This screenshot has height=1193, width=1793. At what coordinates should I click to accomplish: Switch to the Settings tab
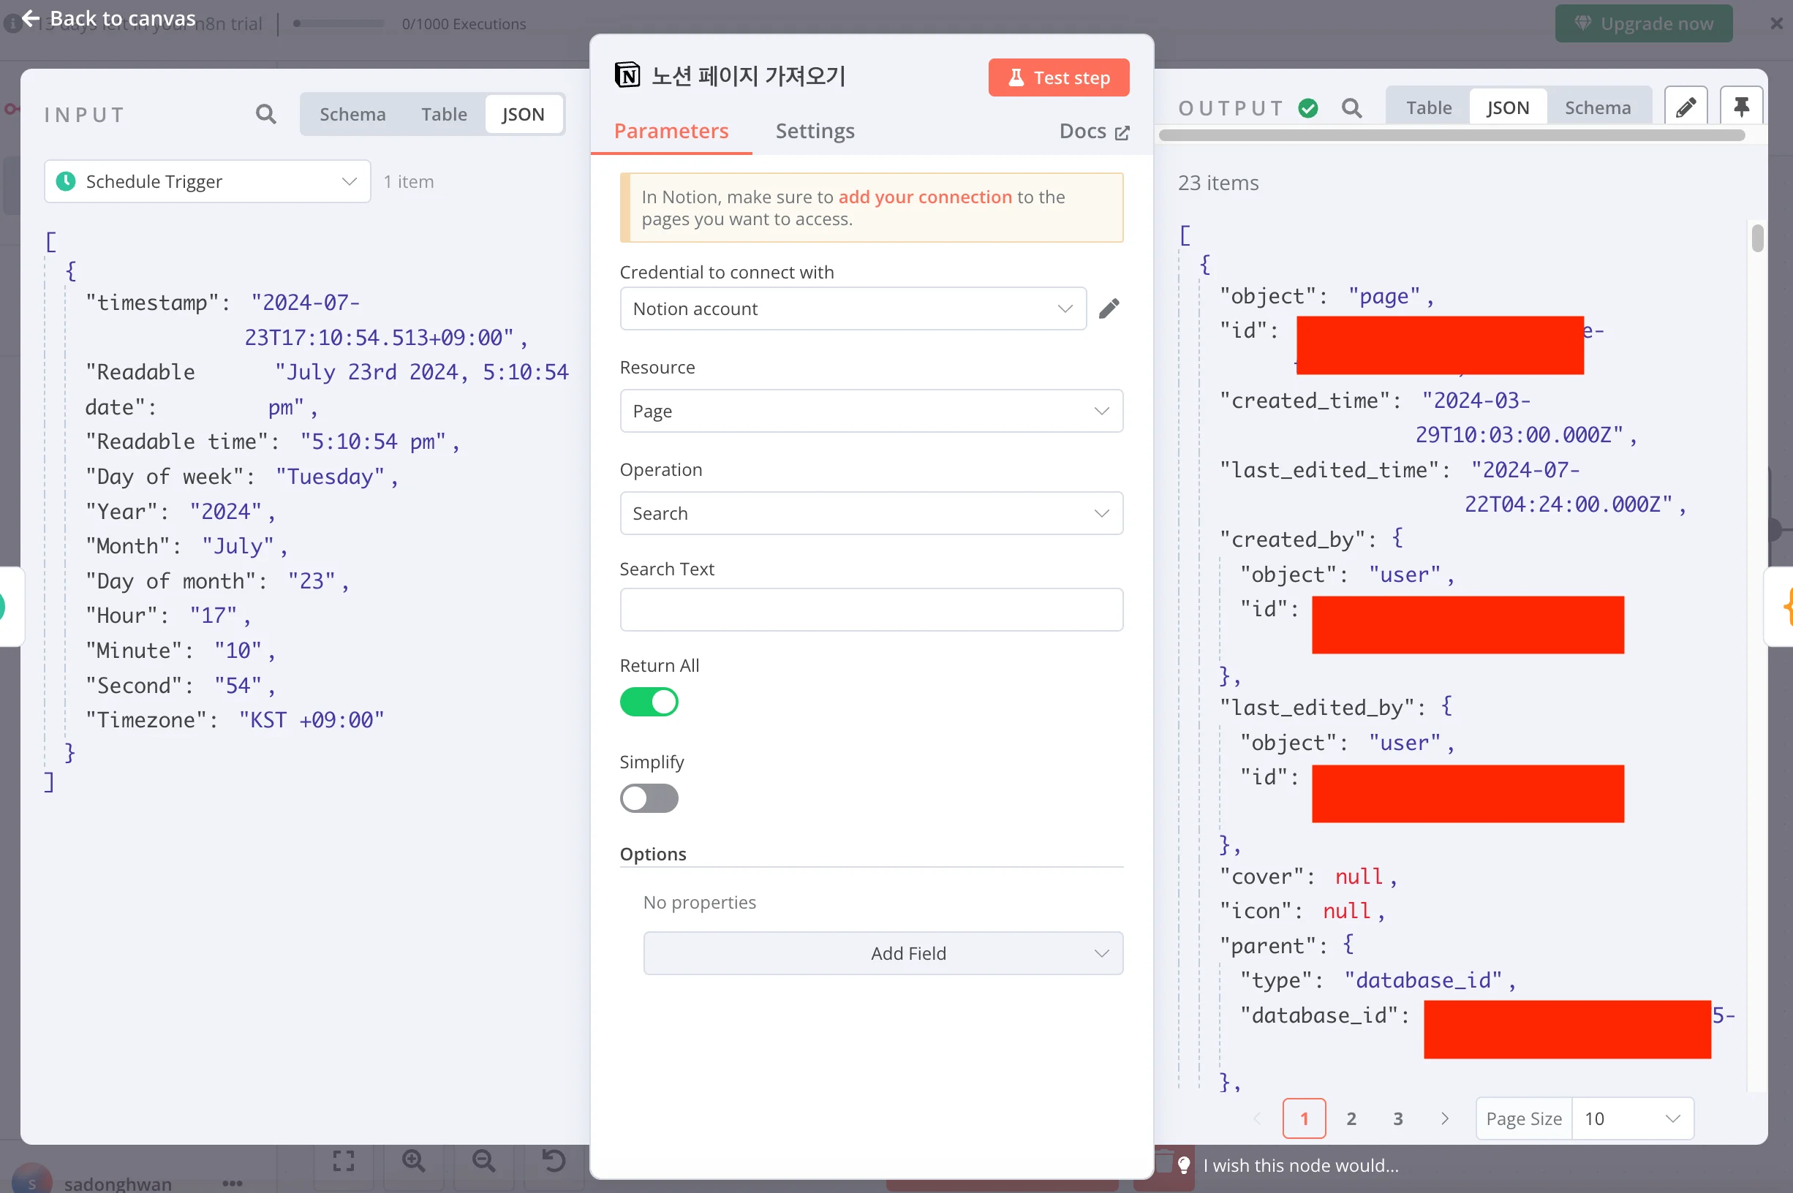pos(815,131)
